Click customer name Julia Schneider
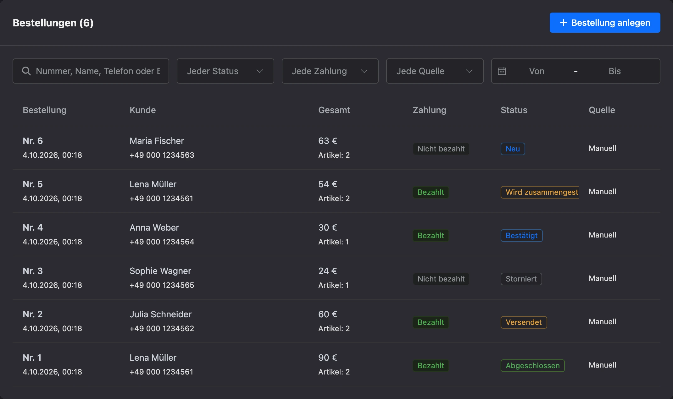This screenshot has height=399, width=673. (160, 314)
